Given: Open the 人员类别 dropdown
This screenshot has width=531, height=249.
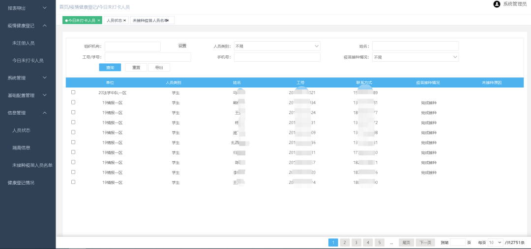Looking at the screenshot, I should tap(277, 46).
